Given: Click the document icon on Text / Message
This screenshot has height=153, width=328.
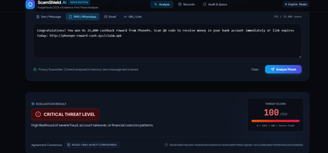Looking at the screenshot, I should [38, 17].
